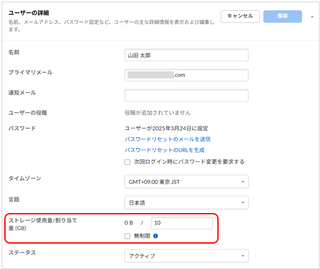Image resolution: width=320 pixels, height=269 pixels.
Task: Click パスワードリセットのメールを送信 link
Action: pyautogui.click(x=168, y=139)
